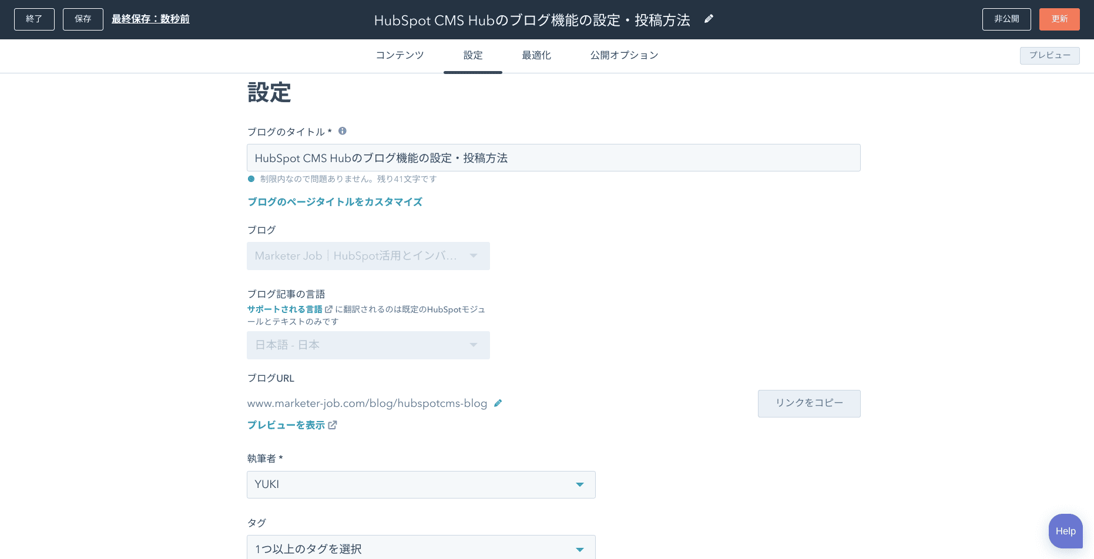The width and height of the screenshot is (1094, 559).
Task: Open the 日本語 - 日本 language dropdown
Action: (x=368, y=345)
